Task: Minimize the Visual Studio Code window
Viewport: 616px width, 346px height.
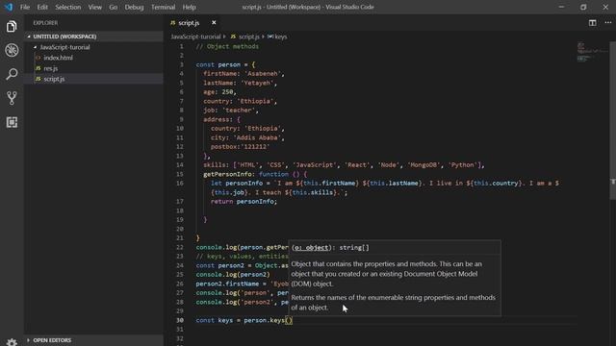Action: point(561,7)
